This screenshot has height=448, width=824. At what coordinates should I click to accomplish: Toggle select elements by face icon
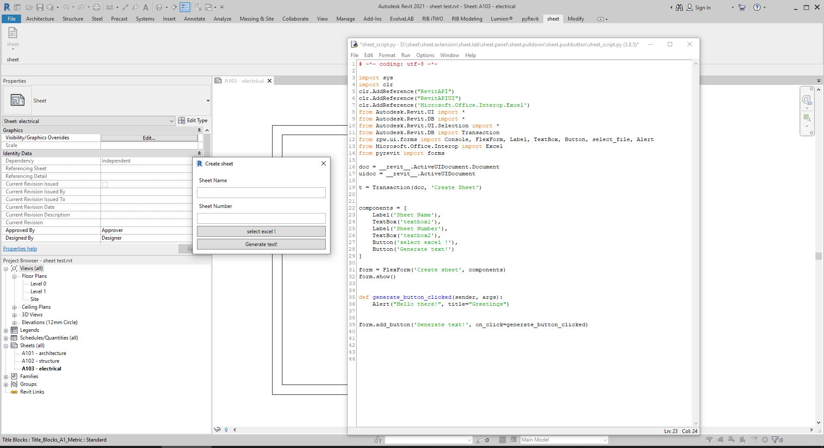(743, 440)
